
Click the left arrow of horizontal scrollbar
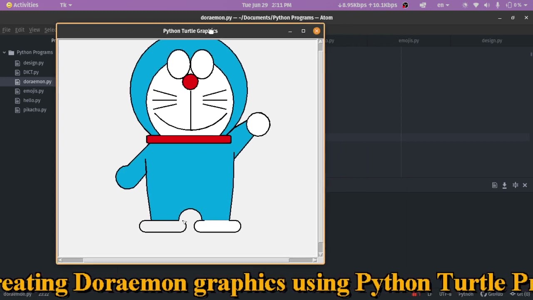click(x=60, y=260)
